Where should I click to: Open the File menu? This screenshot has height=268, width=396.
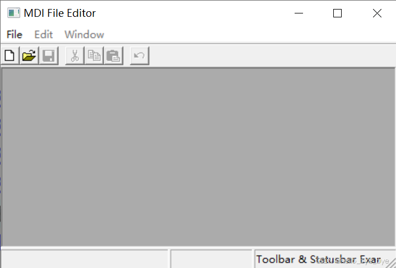(15, 35)
